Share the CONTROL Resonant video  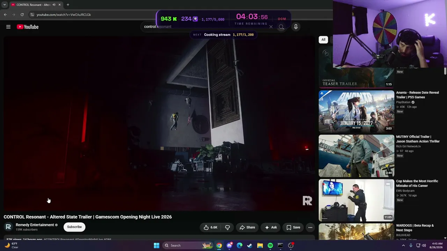(x=247, y=227)
